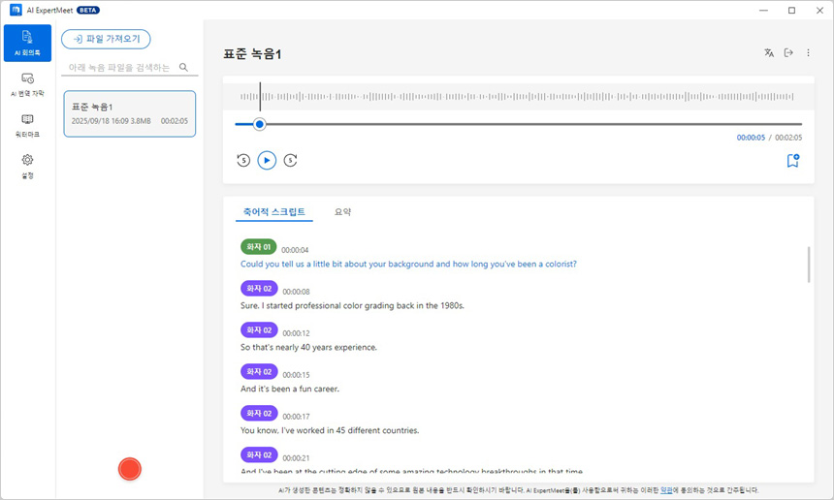Viewport: 834px width, 500px height.
Task: Open the AI 회의록 sidebar section
Action: click(27, 43)
